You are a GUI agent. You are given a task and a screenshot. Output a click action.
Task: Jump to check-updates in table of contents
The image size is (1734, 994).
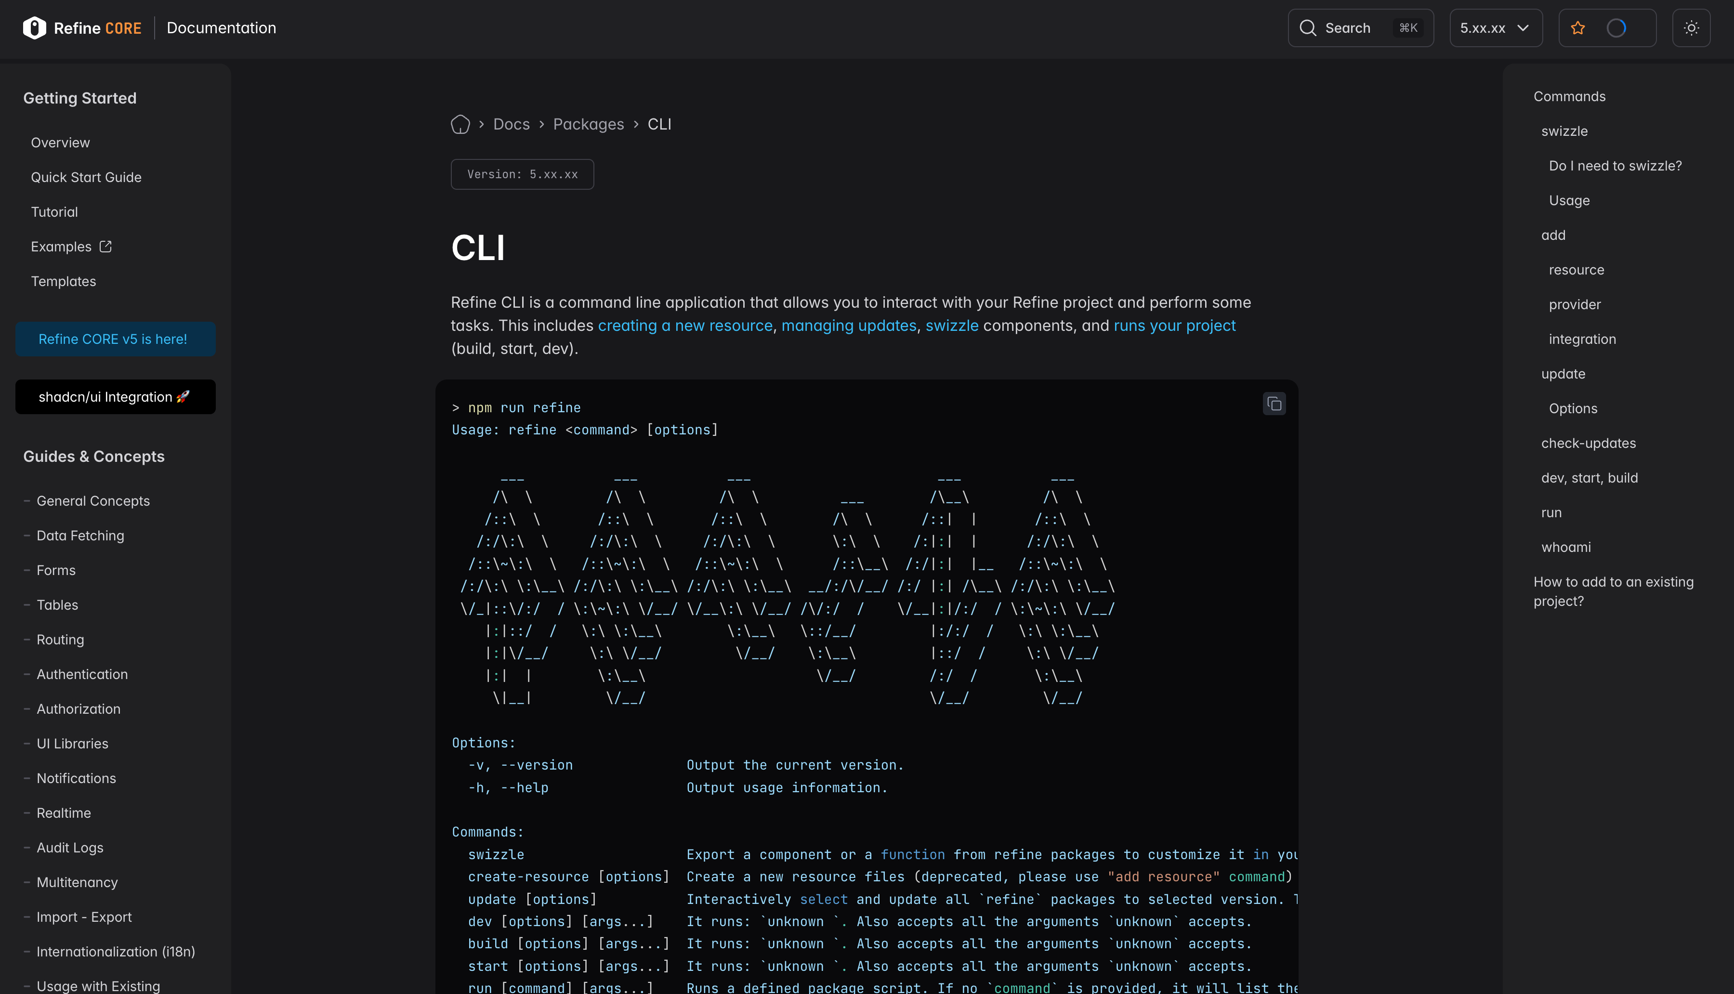(1588, 444)
